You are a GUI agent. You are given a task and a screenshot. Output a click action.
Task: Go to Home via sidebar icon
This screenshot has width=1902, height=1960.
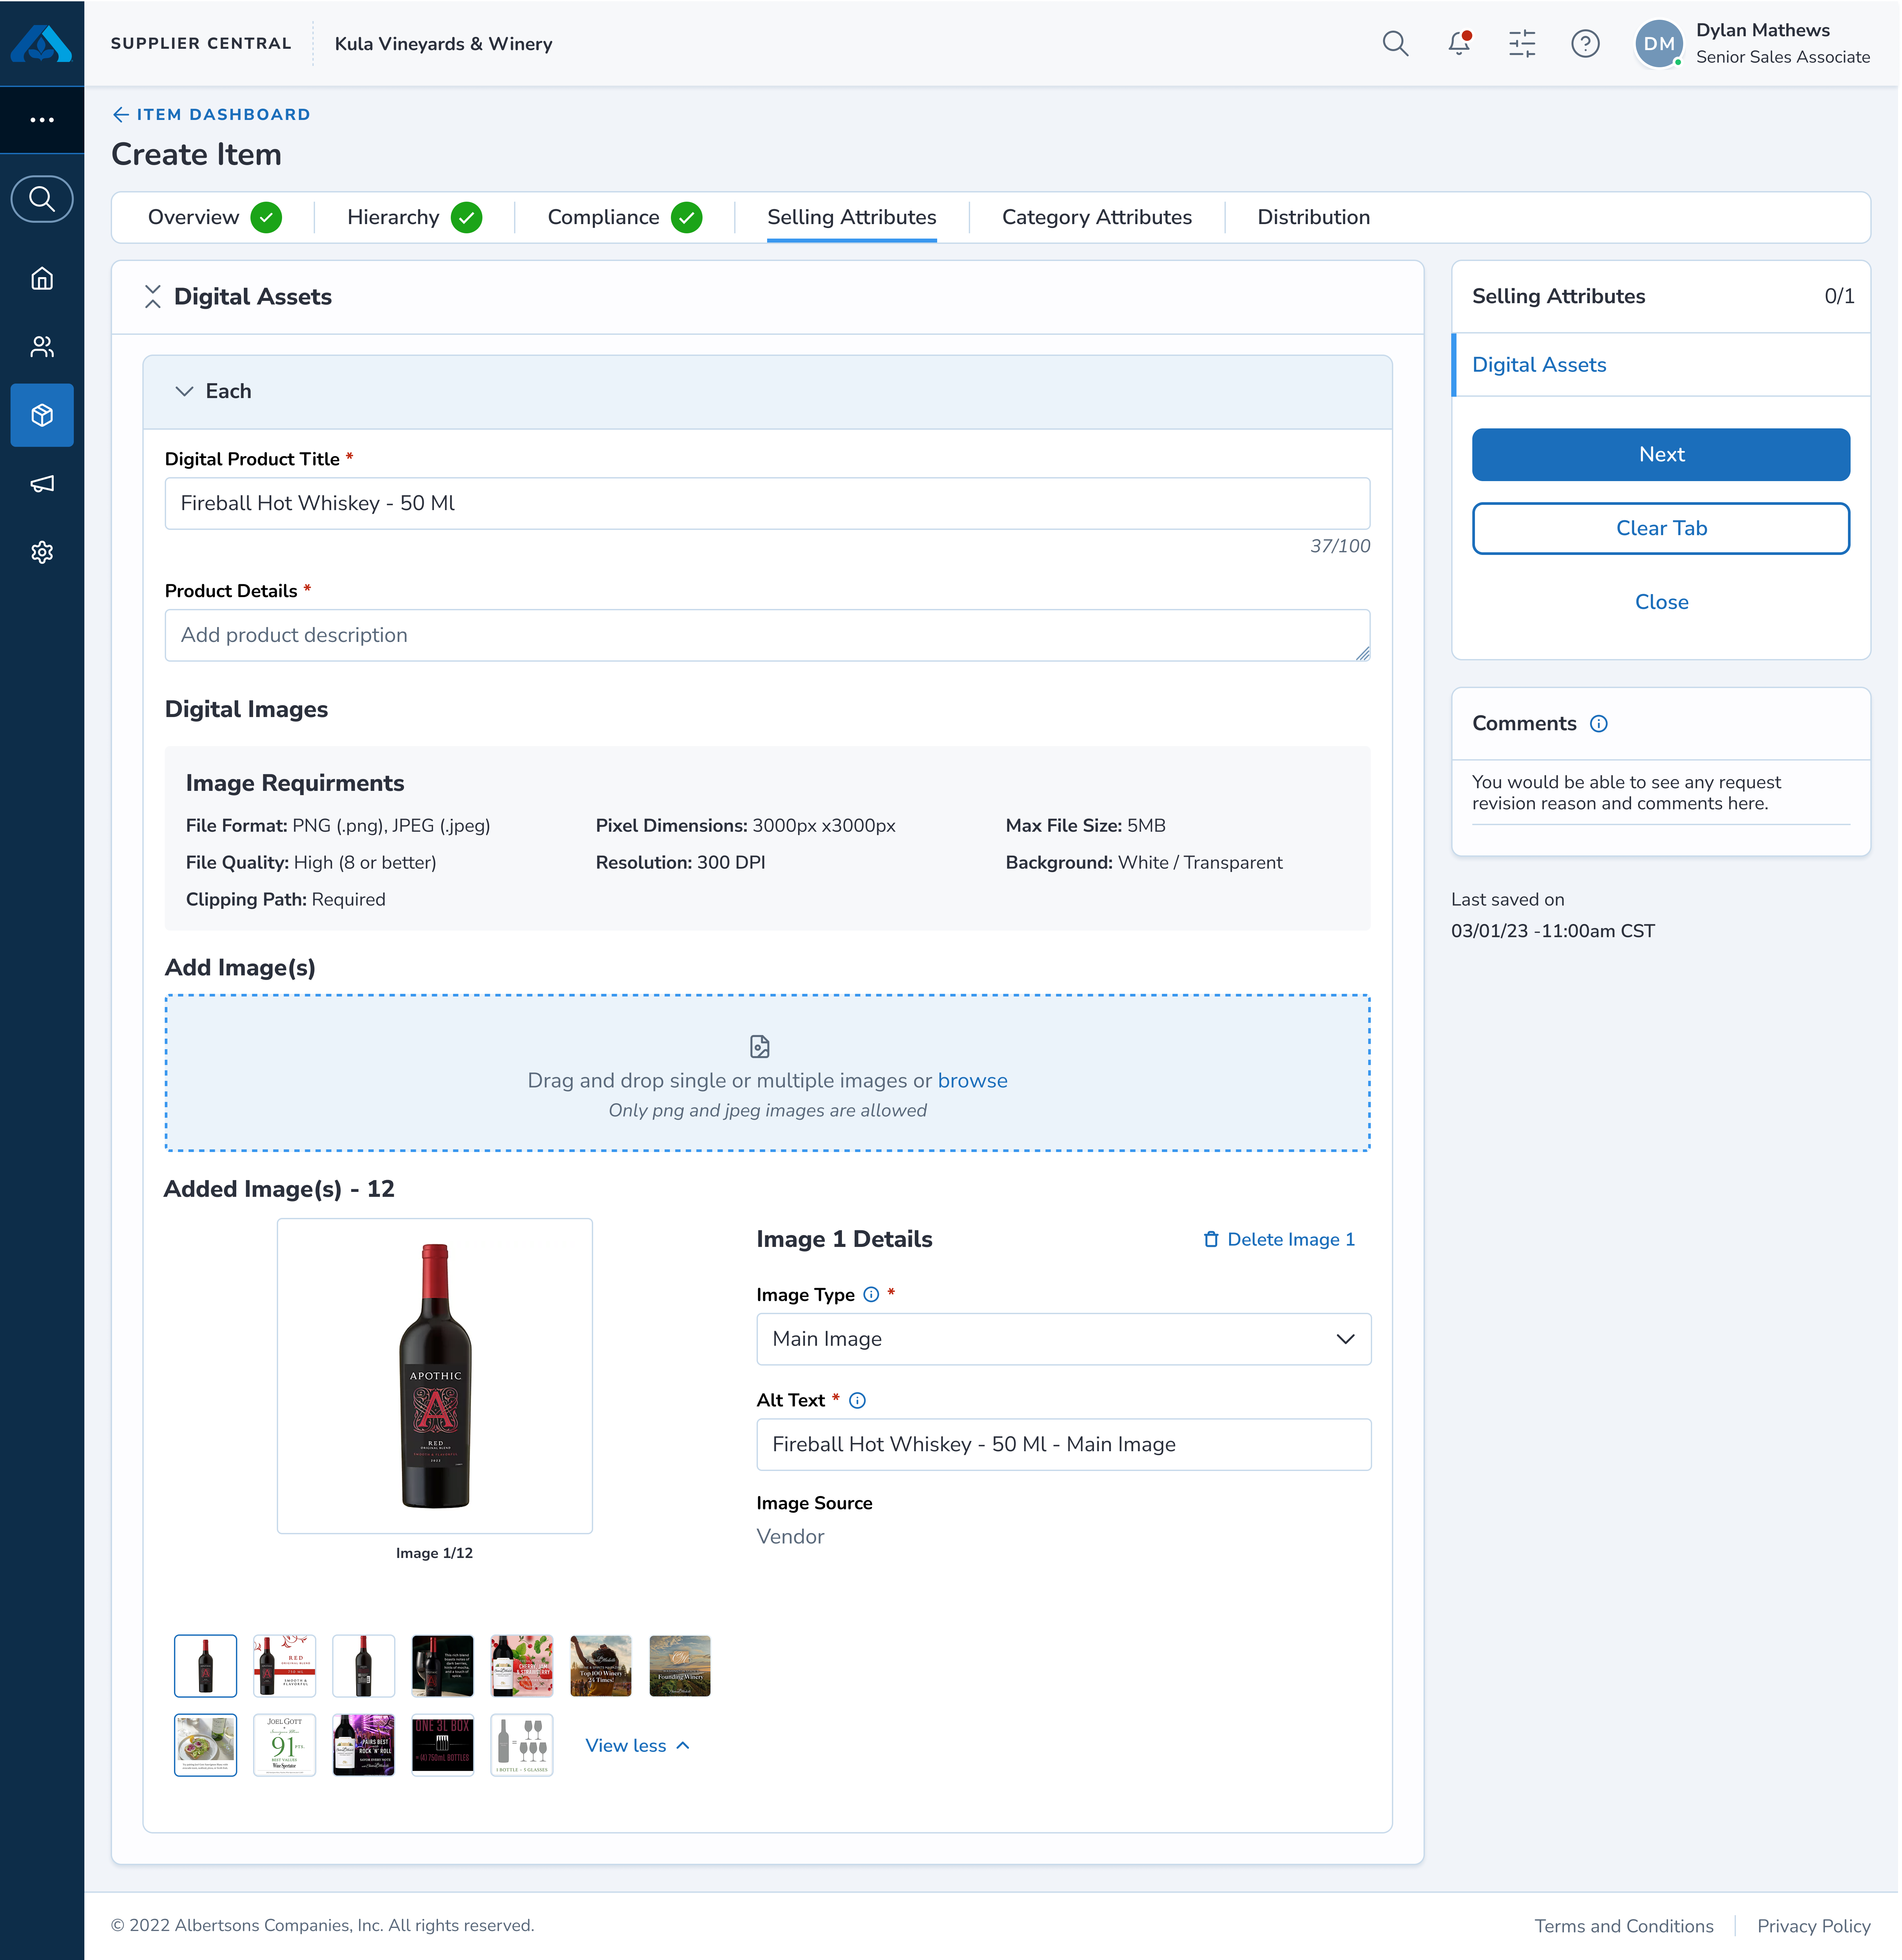tap(42, 279)
